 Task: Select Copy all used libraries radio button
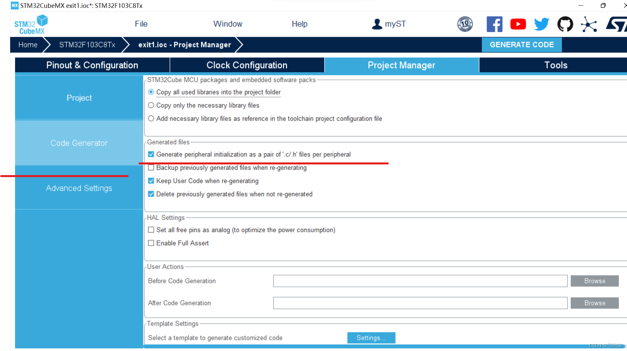[151, 92]
